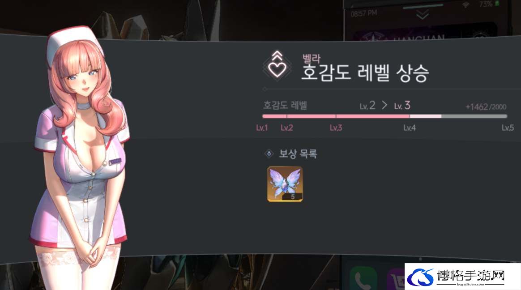Click the Lv.2 marker below progress bar

tap(286, 128)
